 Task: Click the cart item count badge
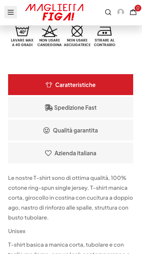tap(138, 8)
